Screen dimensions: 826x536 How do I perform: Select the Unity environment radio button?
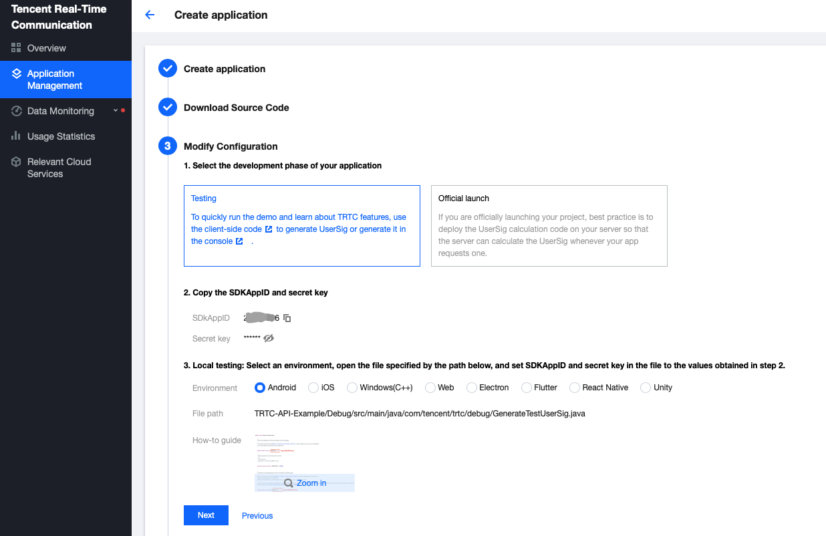(x=646, y=388)
